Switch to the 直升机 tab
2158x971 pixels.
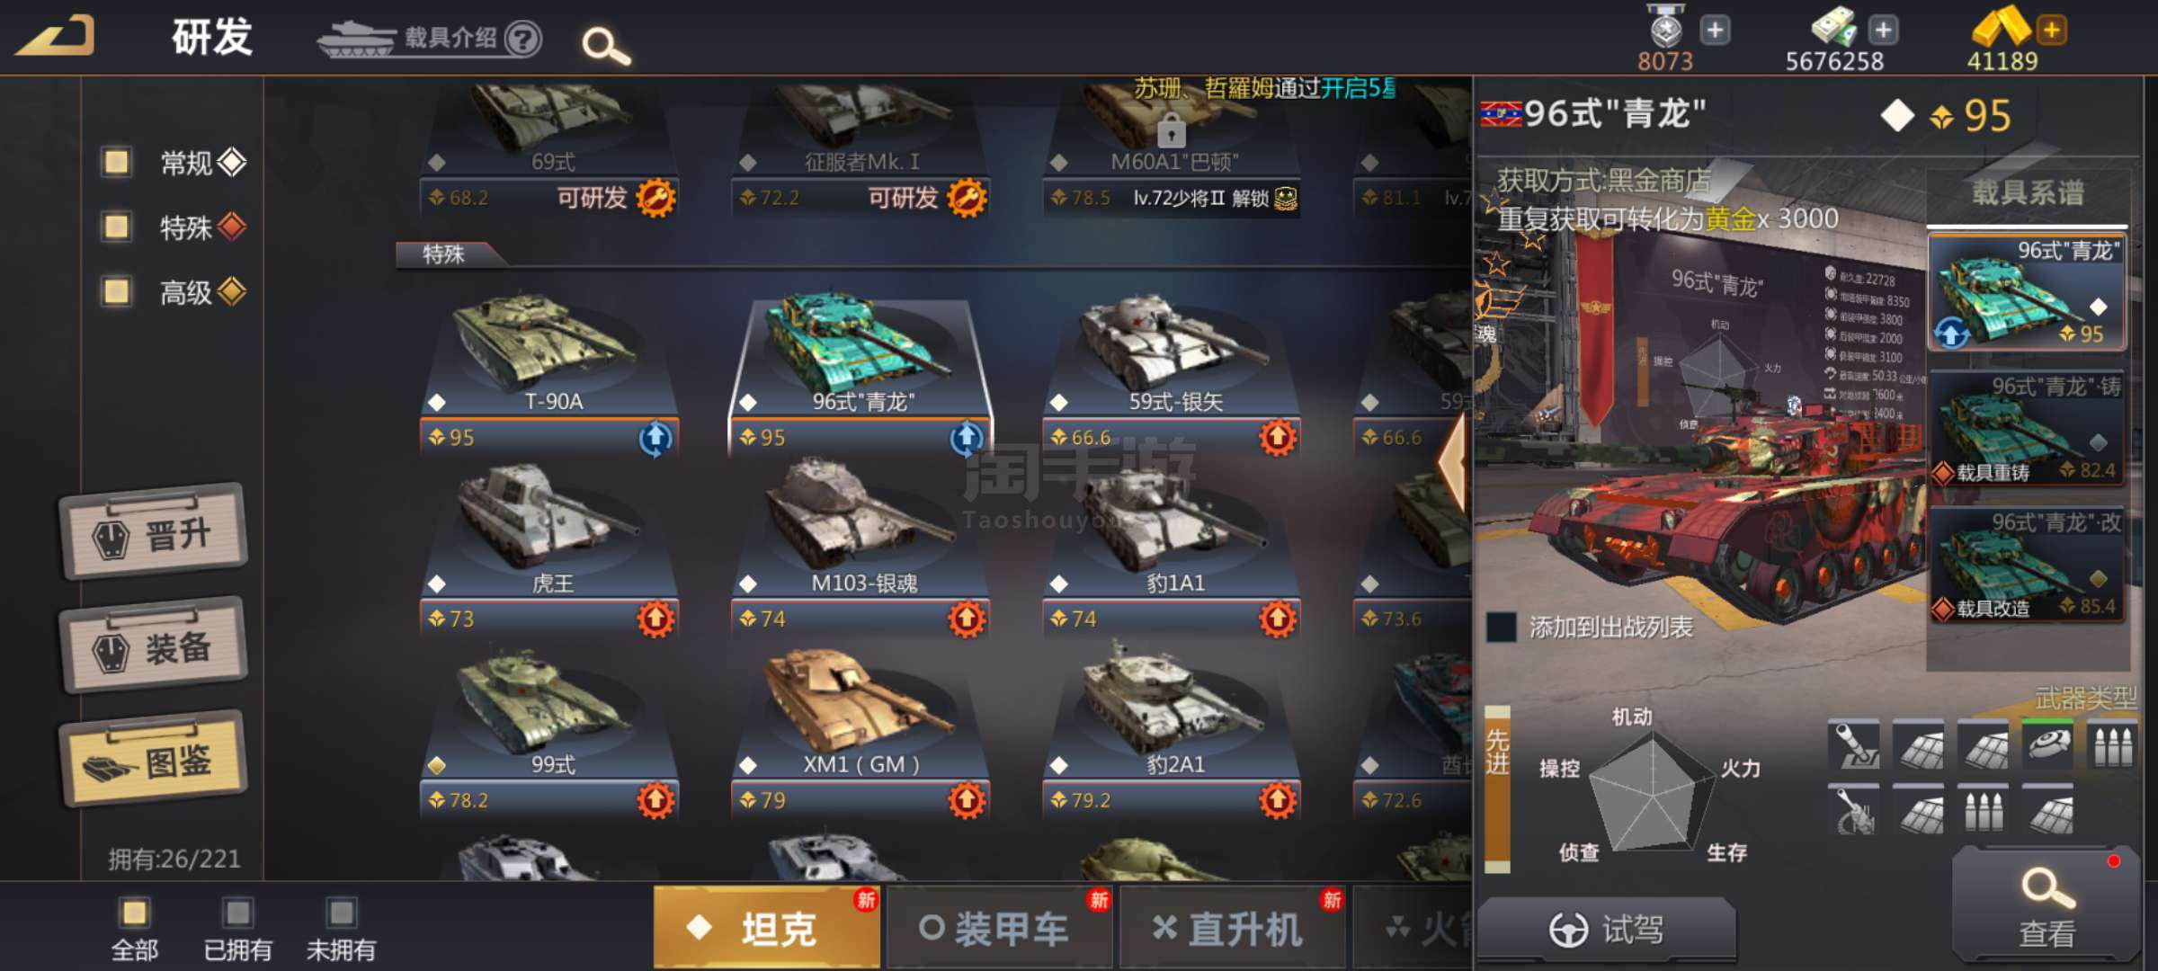point(1231,928)
